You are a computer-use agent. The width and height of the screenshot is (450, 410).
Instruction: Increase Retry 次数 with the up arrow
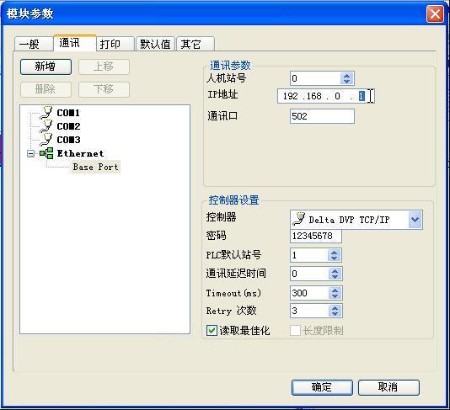[335, 308]
